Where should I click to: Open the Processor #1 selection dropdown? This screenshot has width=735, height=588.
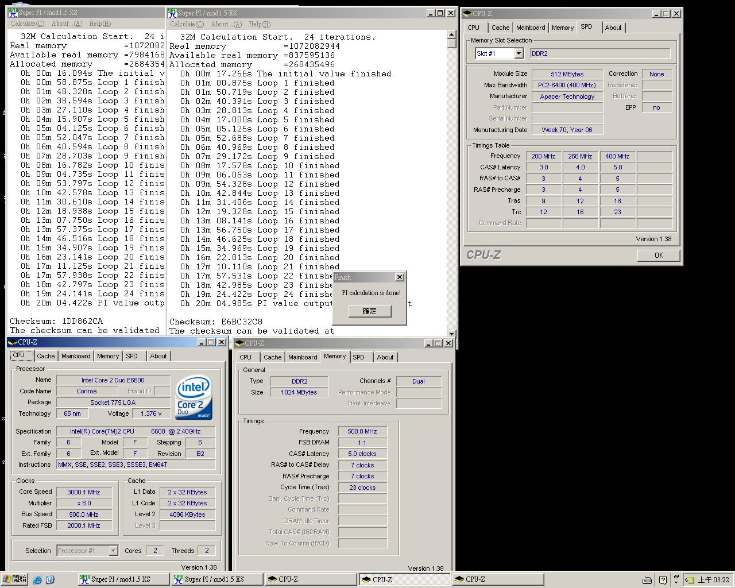click(x=113, y=551)
